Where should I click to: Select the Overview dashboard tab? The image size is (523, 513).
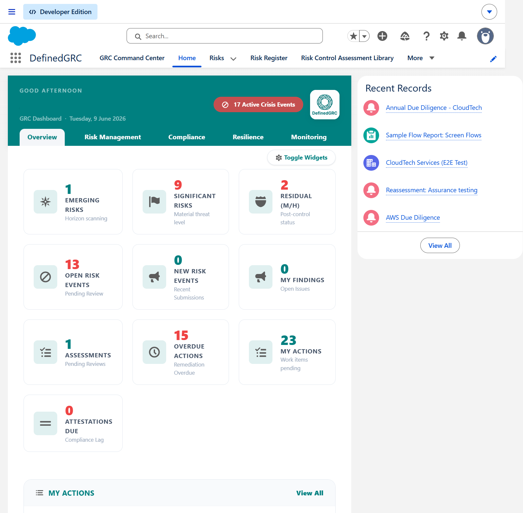(x=42, y=137)
